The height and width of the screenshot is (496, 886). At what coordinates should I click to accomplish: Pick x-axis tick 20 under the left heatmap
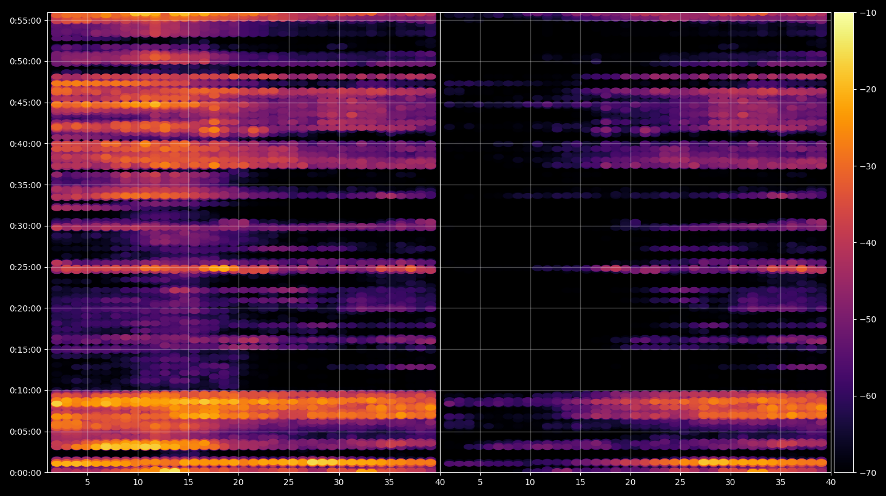pos(238,483)
